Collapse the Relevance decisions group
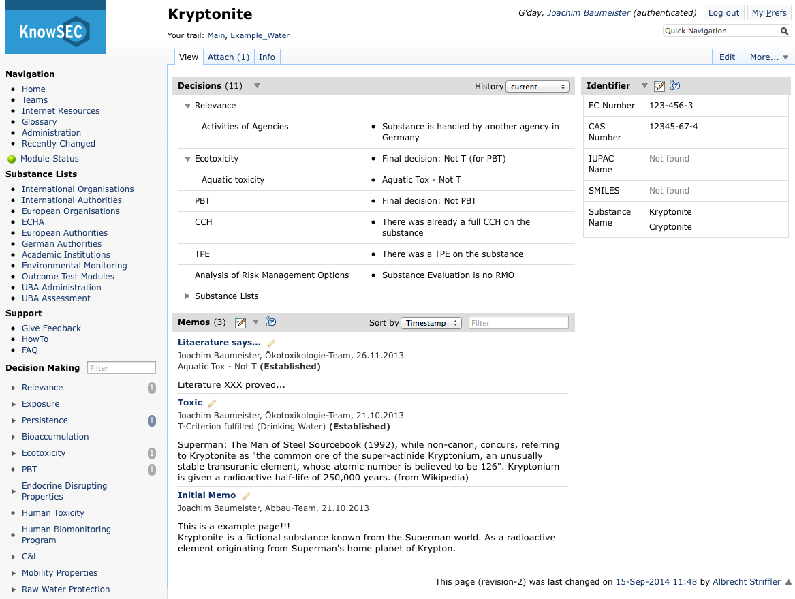Screen dimensions: 795x599 187,106
